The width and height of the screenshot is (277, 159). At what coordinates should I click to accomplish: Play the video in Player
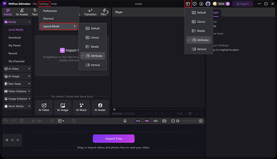coord(156,114)
